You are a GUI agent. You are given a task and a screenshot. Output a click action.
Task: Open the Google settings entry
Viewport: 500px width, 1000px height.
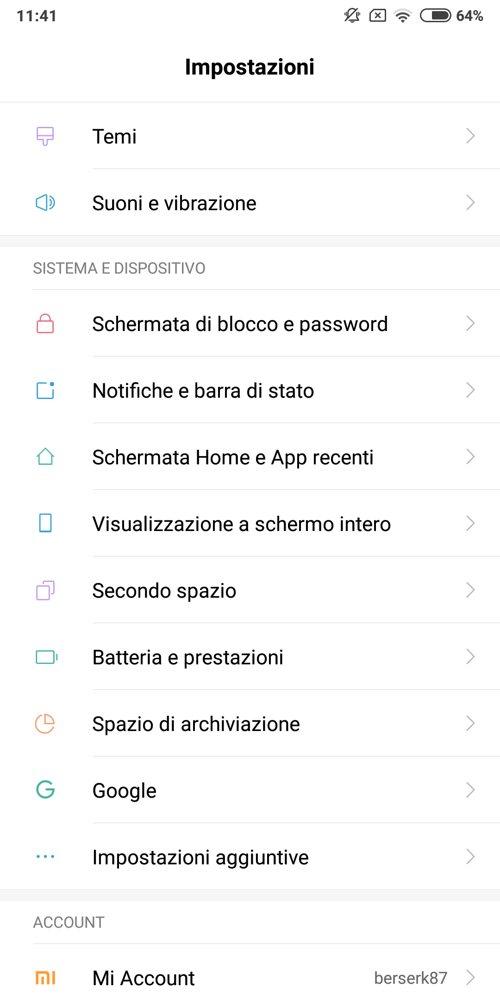(x=125, y=791)
